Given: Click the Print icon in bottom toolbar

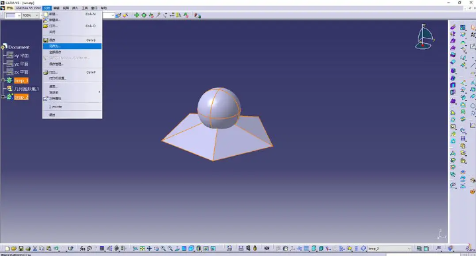Looking at the screenshot, I should point(28,249).
